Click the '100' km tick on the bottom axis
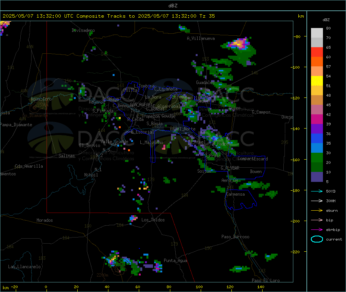Viewport: 346px width, 292px height. [x=199, y=287]
